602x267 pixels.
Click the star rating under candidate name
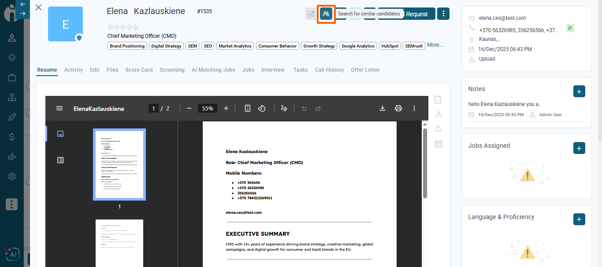123,27
